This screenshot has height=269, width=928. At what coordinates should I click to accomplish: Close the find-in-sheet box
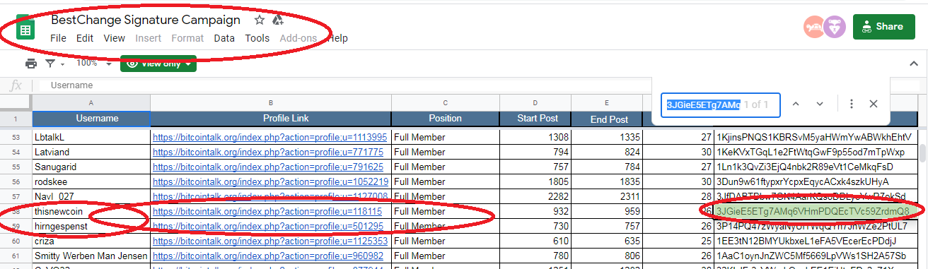[x=874, y=104]
